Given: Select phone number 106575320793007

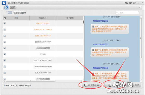Looking at the screenshot, I should 43,42.
